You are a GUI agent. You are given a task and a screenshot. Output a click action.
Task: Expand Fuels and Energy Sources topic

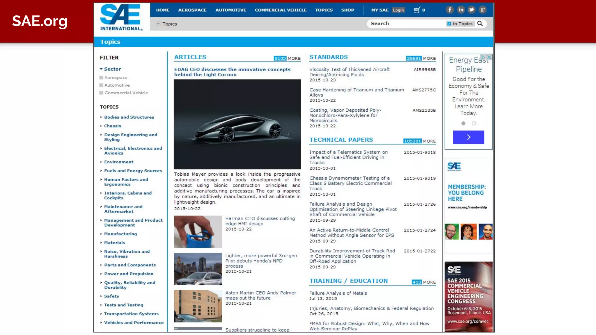(x=101, y=171)
